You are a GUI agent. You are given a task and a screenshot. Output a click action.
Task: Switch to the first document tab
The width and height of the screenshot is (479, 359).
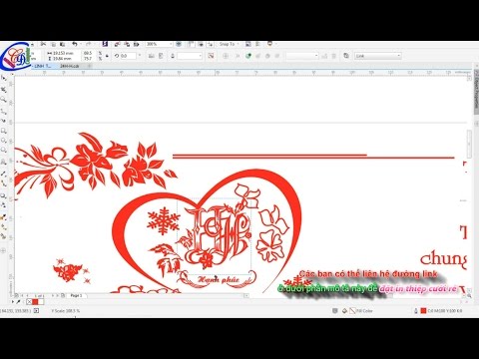43,66
